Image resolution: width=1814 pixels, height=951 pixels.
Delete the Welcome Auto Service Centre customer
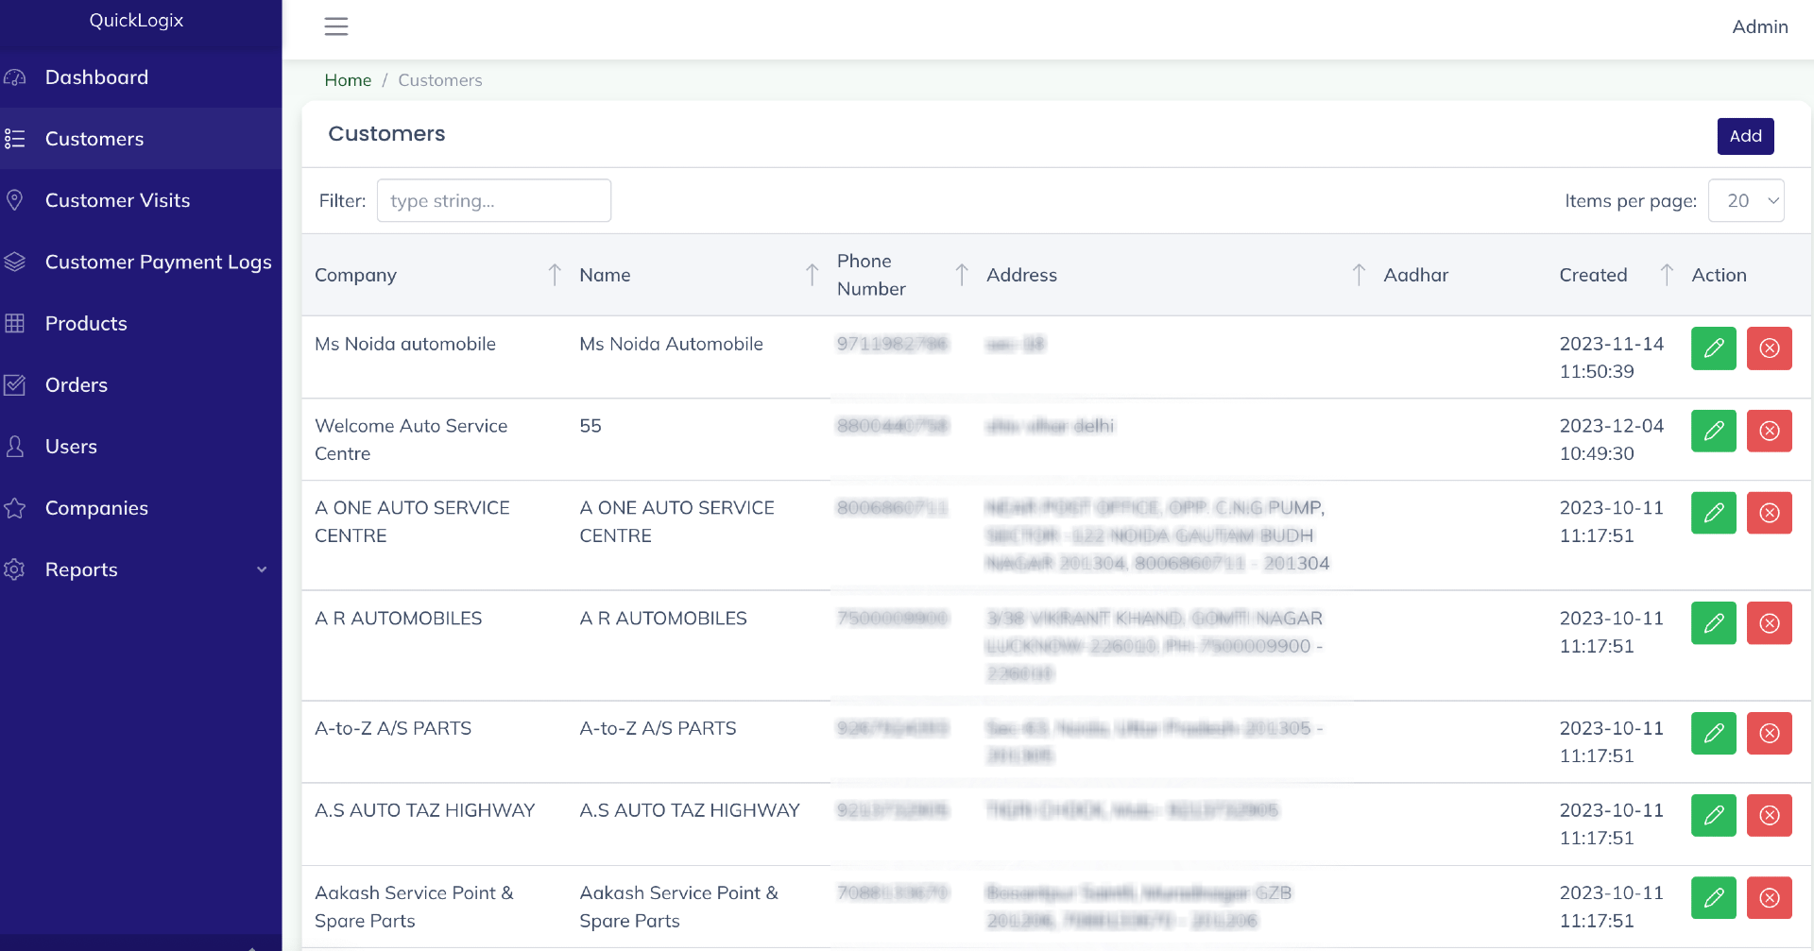(1769, 431)
